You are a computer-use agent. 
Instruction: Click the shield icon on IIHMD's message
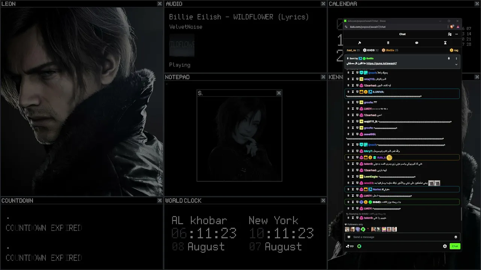(x=357, y=202)
